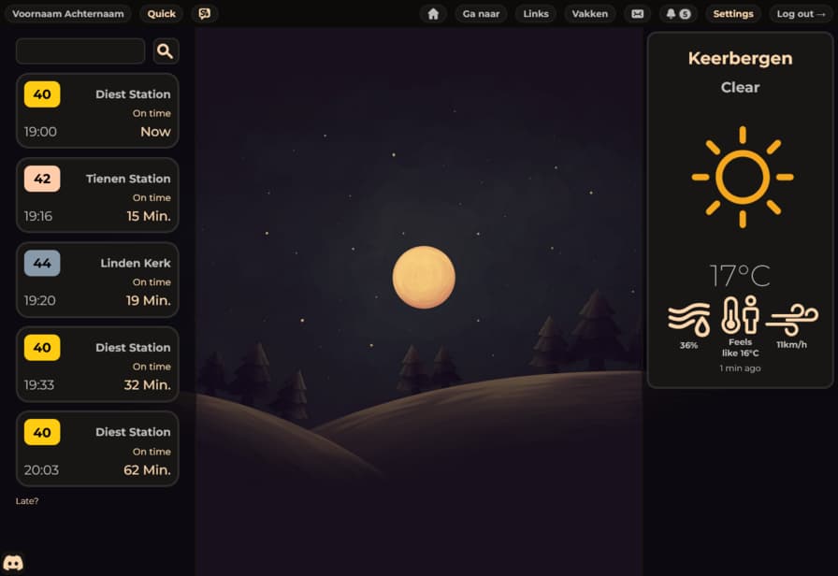Click the Late? link
The height and width of the screenshot is (576, 838).
click(27, 501)
